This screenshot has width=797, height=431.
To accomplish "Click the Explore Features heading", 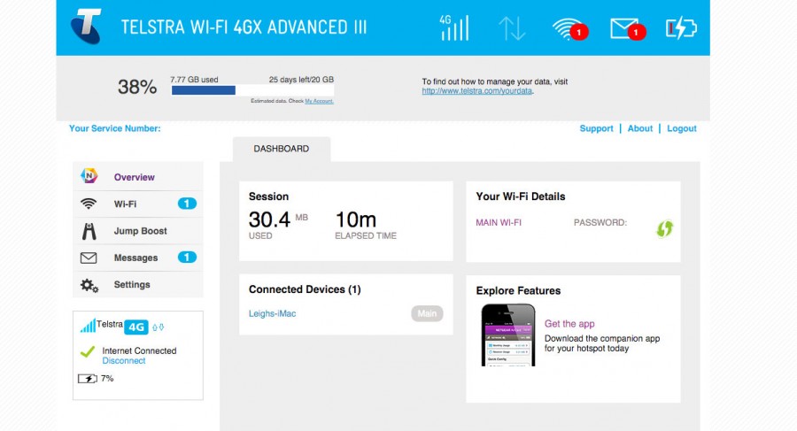I will [518, 290].
